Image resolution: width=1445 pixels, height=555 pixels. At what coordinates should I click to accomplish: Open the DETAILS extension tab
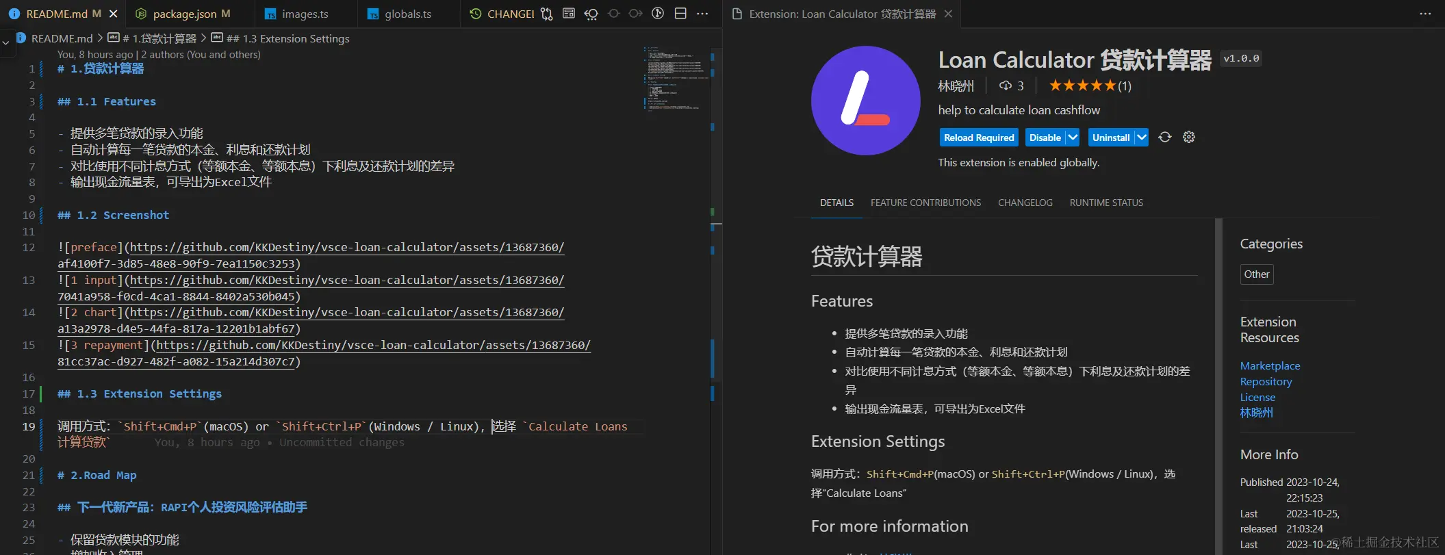click(x=836, y=203)
